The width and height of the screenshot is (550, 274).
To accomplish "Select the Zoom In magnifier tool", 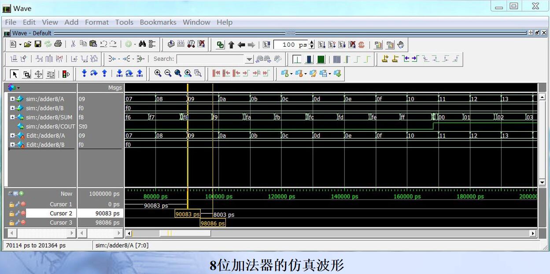I will (x=158, y=74).
